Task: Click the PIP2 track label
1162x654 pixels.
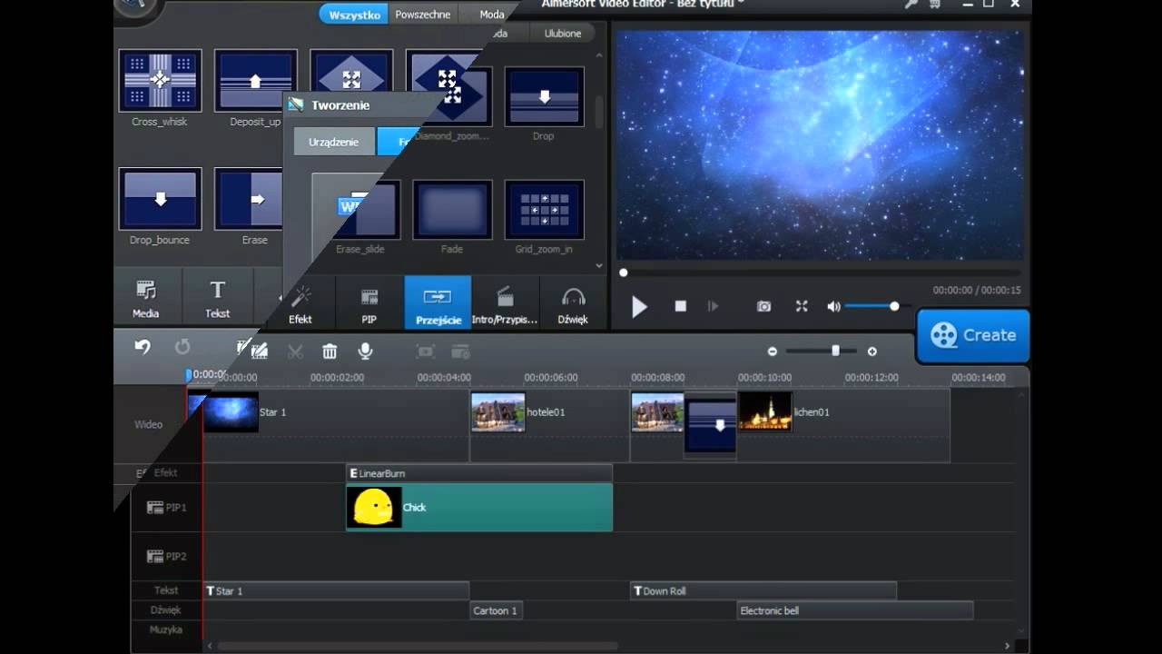Action: coord(167,556)
